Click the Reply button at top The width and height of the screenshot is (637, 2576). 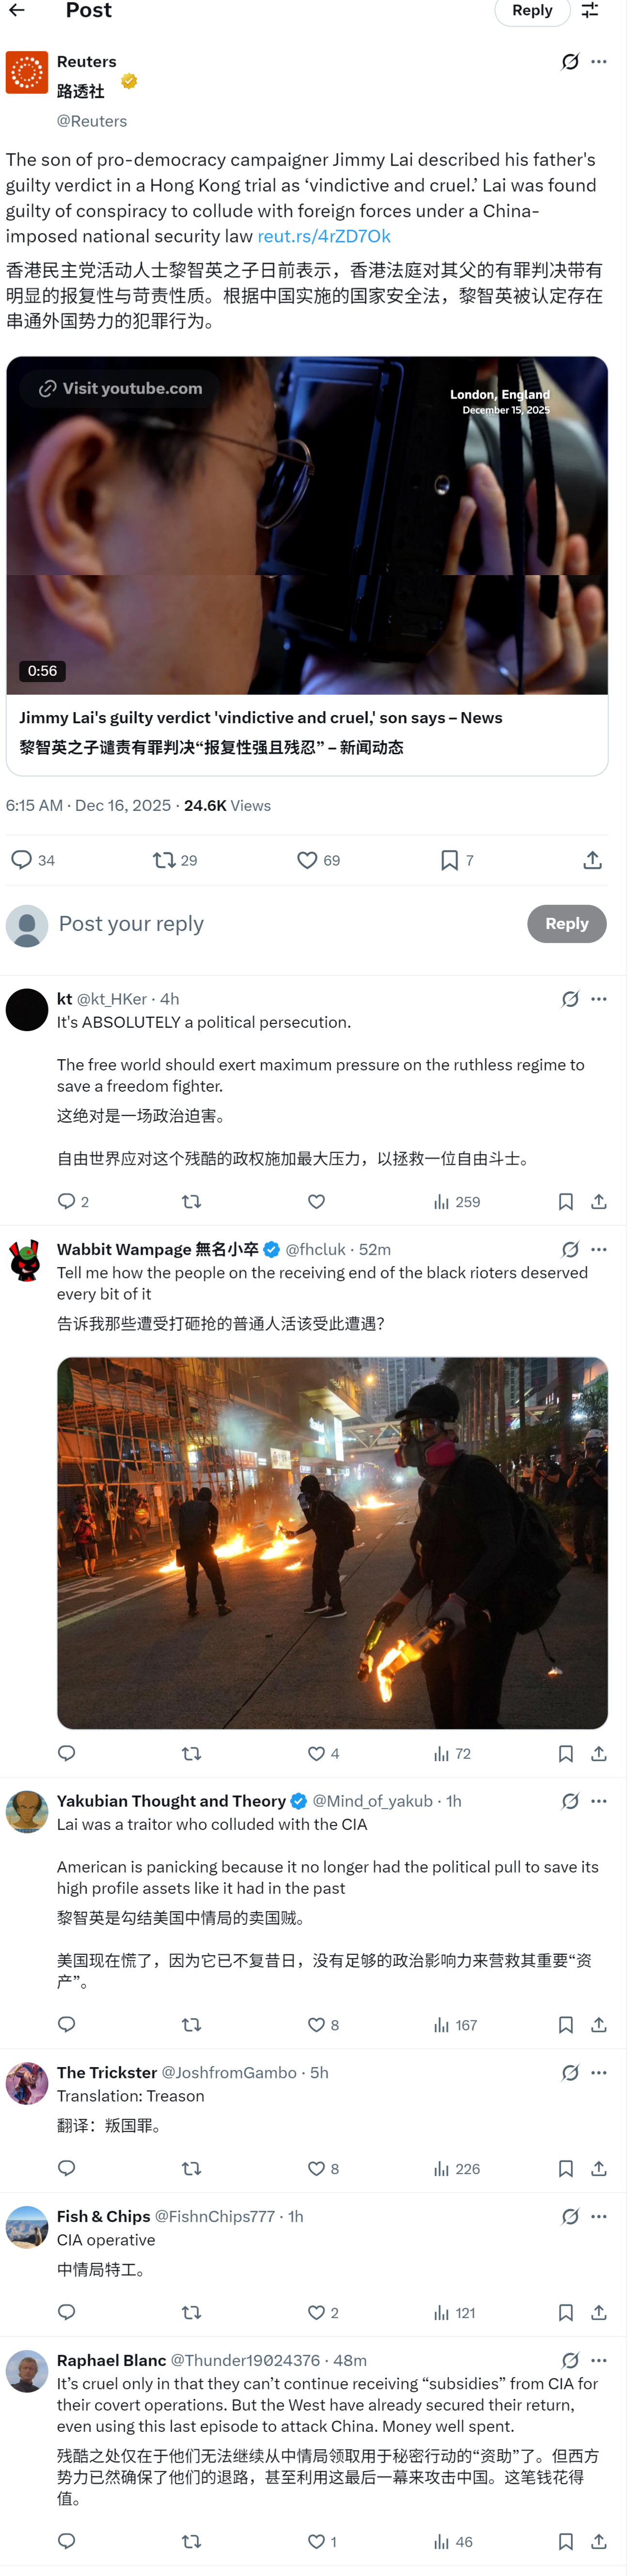tap(540, 11)
